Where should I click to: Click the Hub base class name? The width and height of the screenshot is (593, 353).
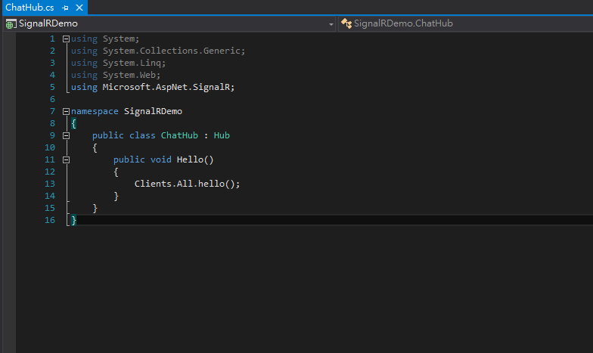tap(222, 135)
